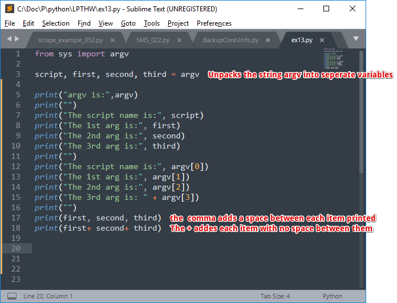Click the variable 'third' on line 10
The image size is (397, 303).
[x=164, y=146]
